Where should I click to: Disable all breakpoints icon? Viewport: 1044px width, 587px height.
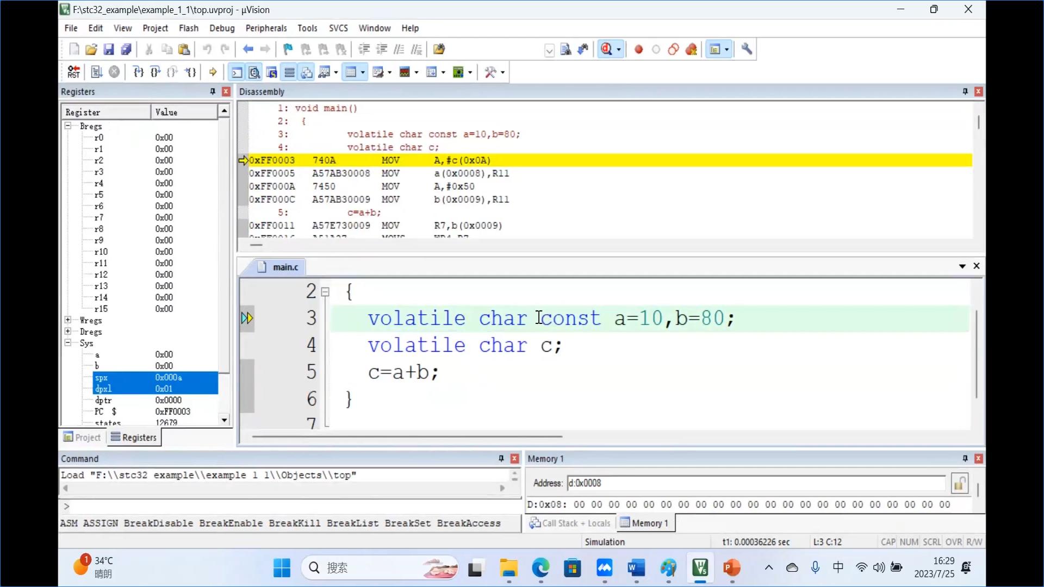click(x=674, y=49)
